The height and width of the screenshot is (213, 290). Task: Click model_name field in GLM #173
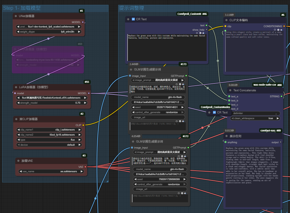click(158, 97)
